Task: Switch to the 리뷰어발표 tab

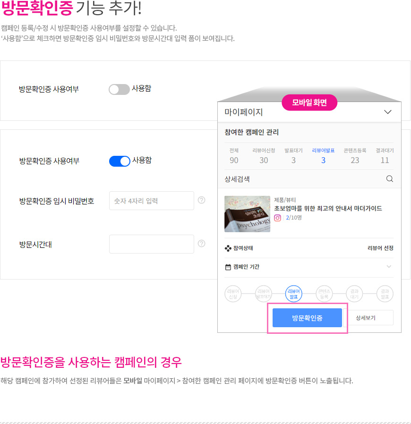Action: click(323, 156)
